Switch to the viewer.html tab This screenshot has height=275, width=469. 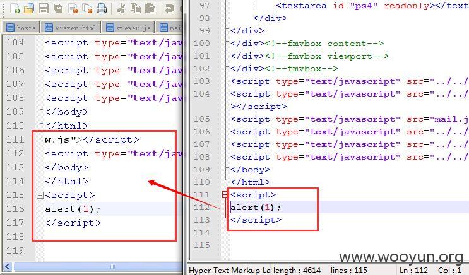71,28
